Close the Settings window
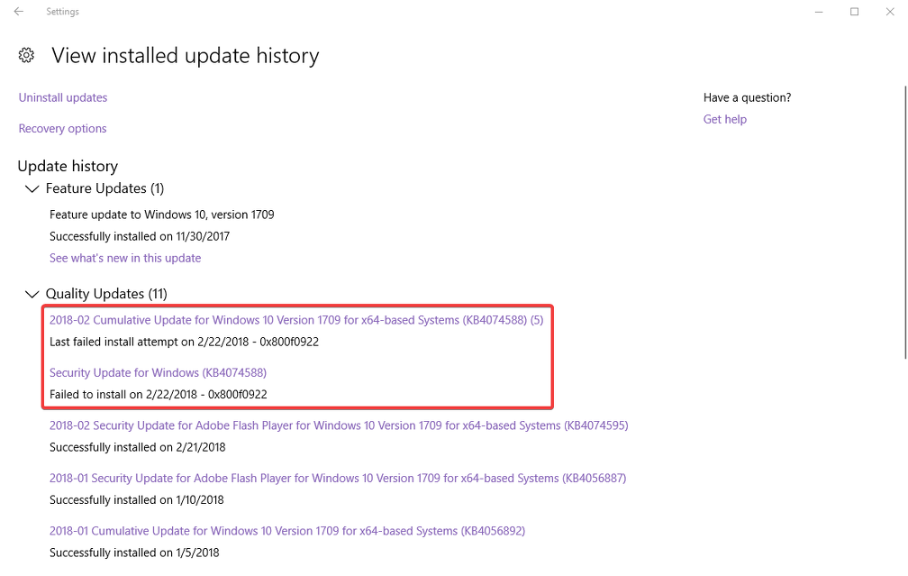Viewport: 908px width, 576px height. pyautogui.click(x=890, y=12)
